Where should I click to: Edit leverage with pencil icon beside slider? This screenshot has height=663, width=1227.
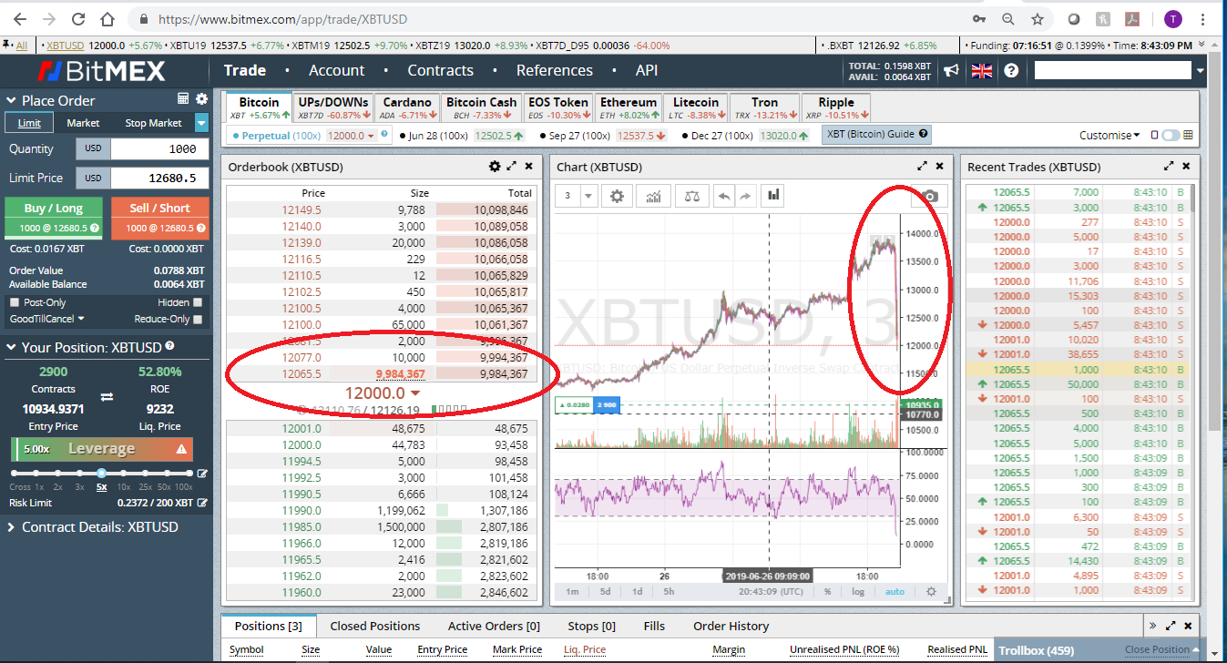(x=202, y=474)
